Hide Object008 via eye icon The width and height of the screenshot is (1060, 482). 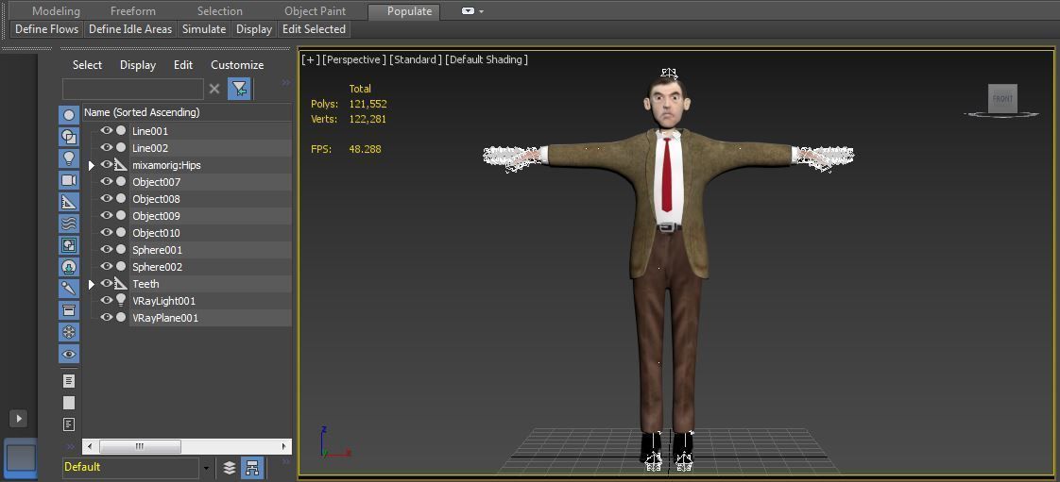tap(106, 198)
